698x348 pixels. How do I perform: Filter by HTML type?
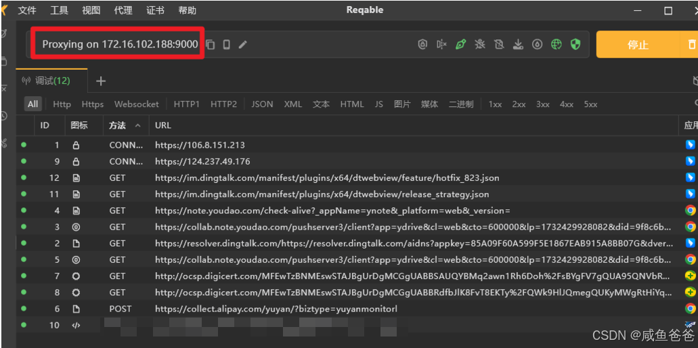[x=352, y=104]
